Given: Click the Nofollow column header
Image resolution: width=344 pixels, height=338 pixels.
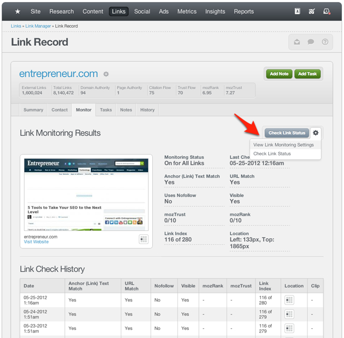Looking at the screenshot, I should pos(164,286).
